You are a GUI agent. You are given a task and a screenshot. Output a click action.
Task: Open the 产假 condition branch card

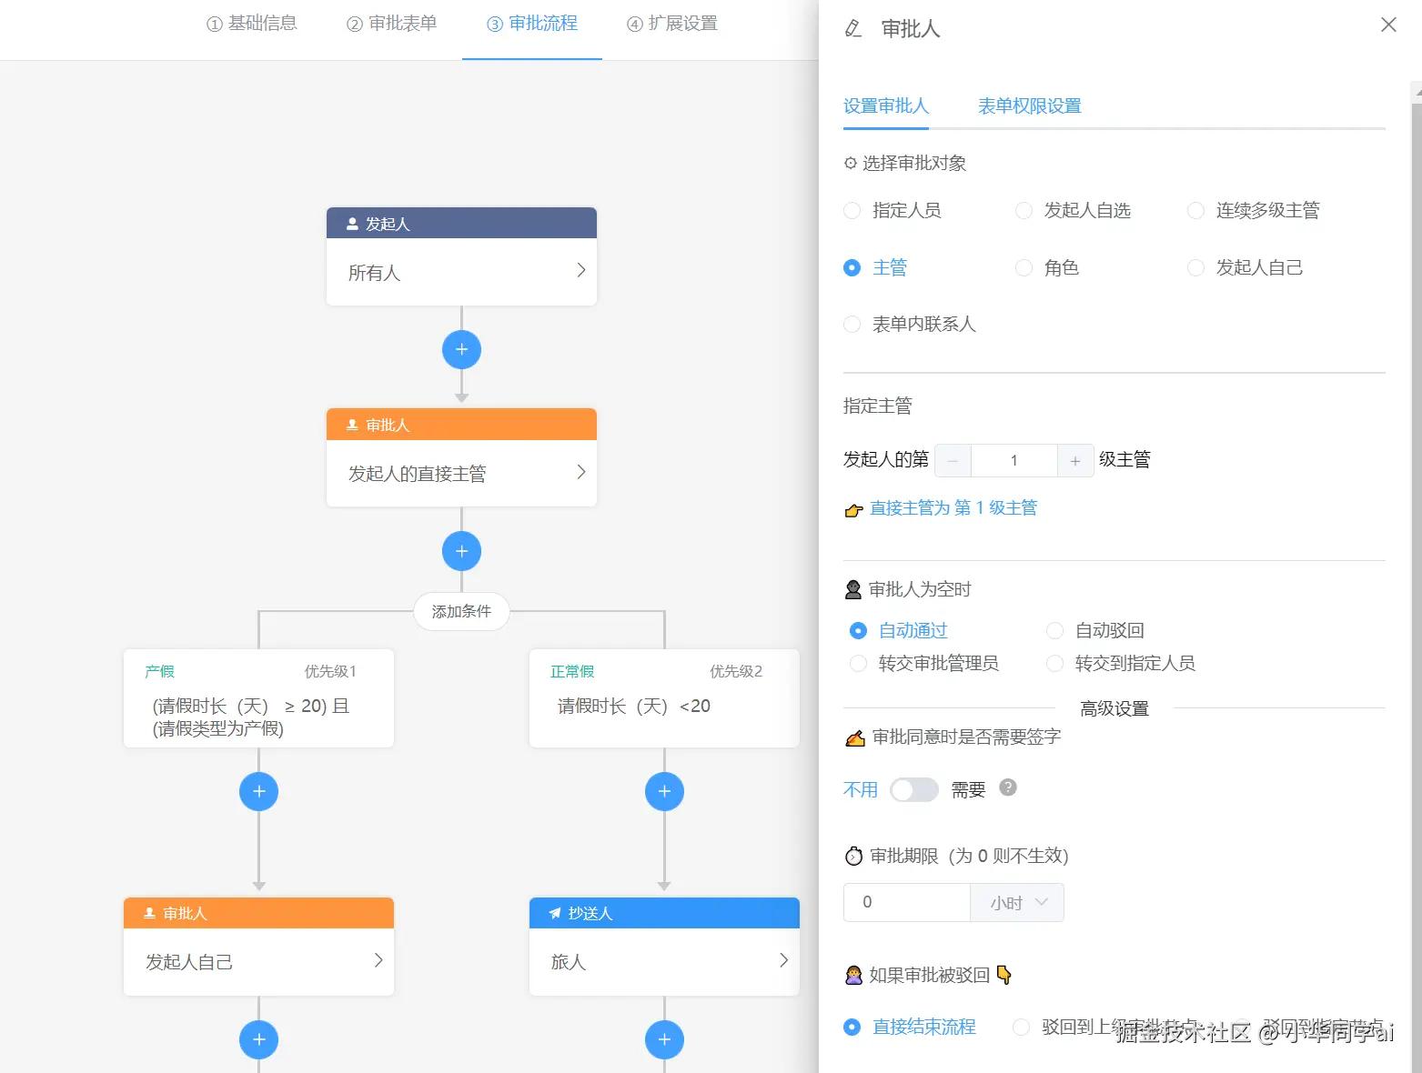258,698
